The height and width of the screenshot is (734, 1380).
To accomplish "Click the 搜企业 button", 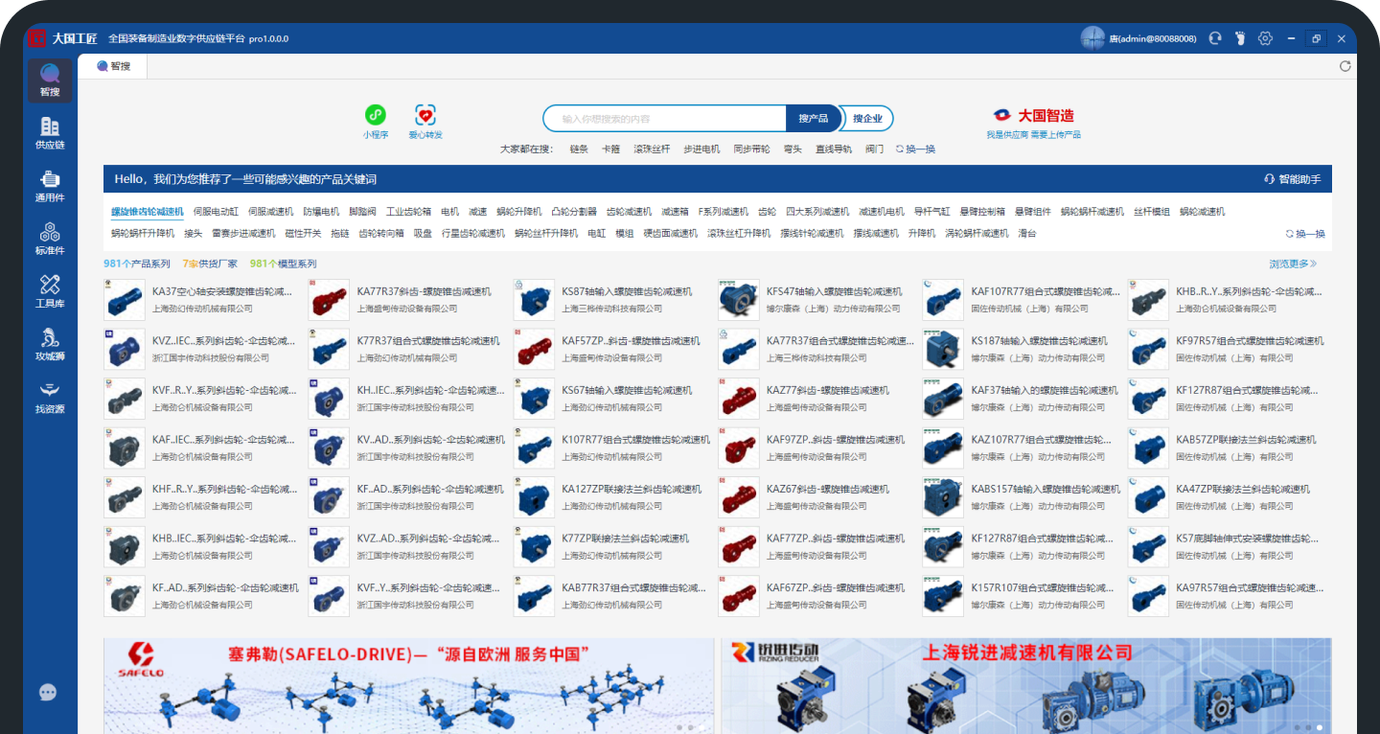I will 867,118.
